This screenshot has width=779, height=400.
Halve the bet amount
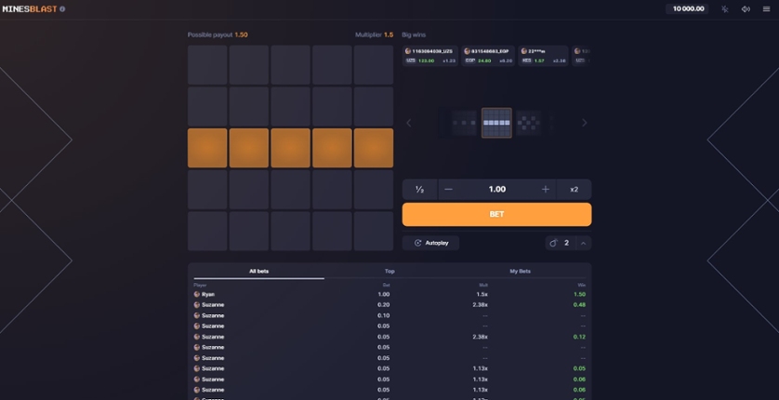419,189
